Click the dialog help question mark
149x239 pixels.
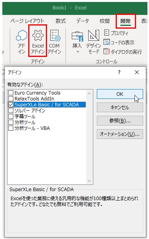point(119,72)
